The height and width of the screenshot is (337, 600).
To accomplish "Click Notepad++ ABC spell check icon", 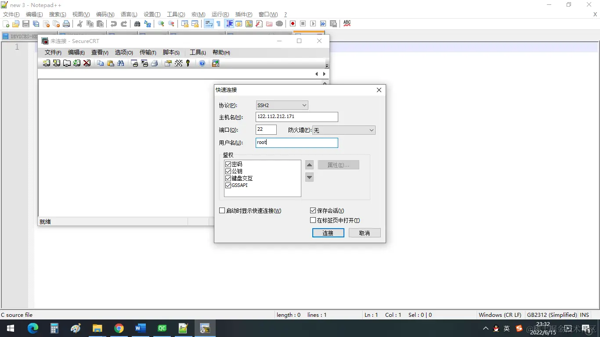I will coord(347,24).
